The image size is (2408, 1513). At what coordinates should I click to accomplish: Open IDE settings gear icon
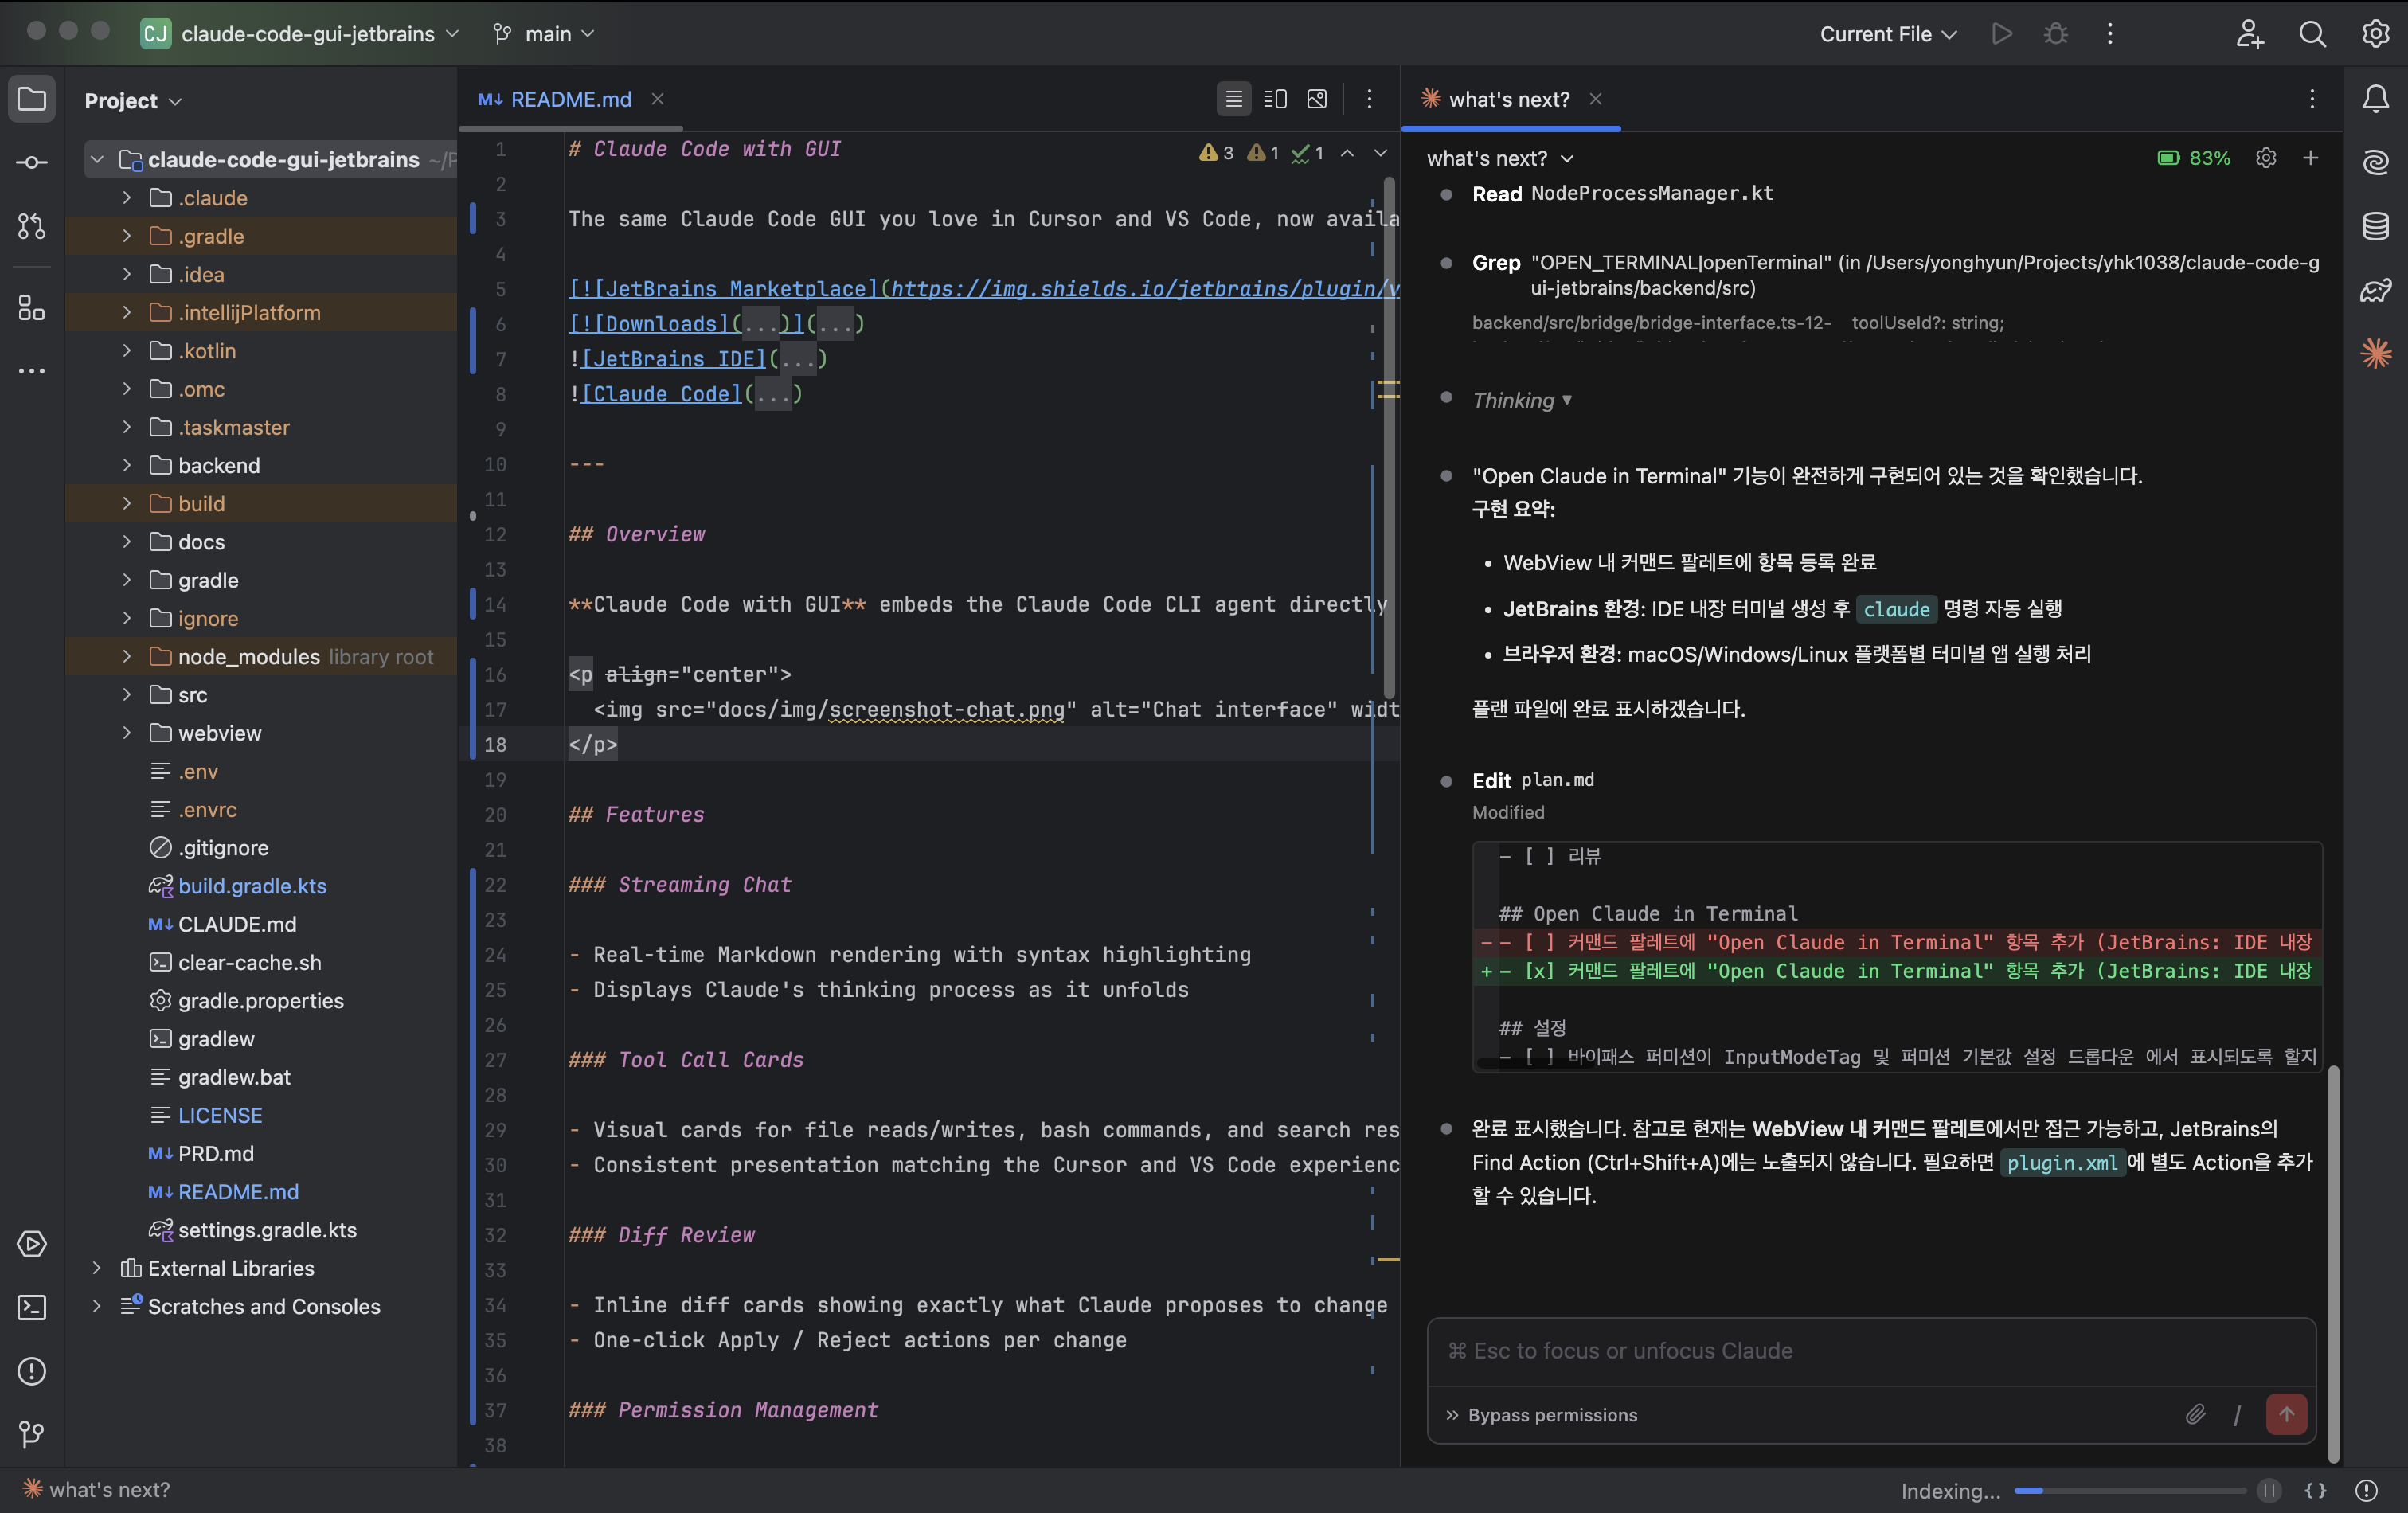pos(2376,34)
